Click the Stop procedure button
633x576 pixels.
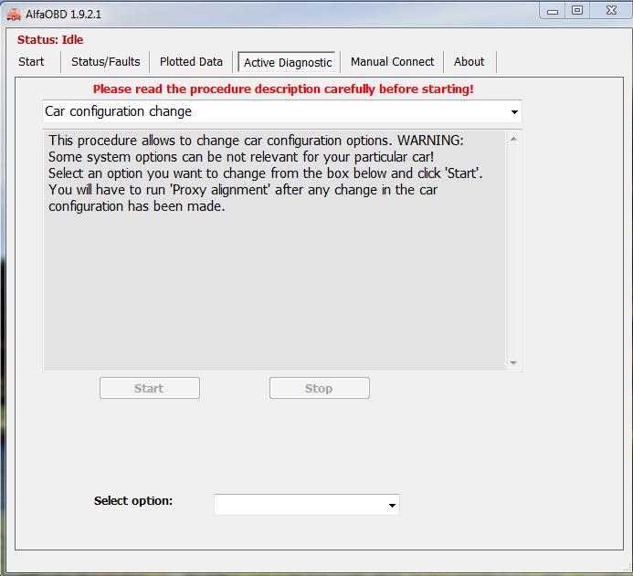[320, 388]
